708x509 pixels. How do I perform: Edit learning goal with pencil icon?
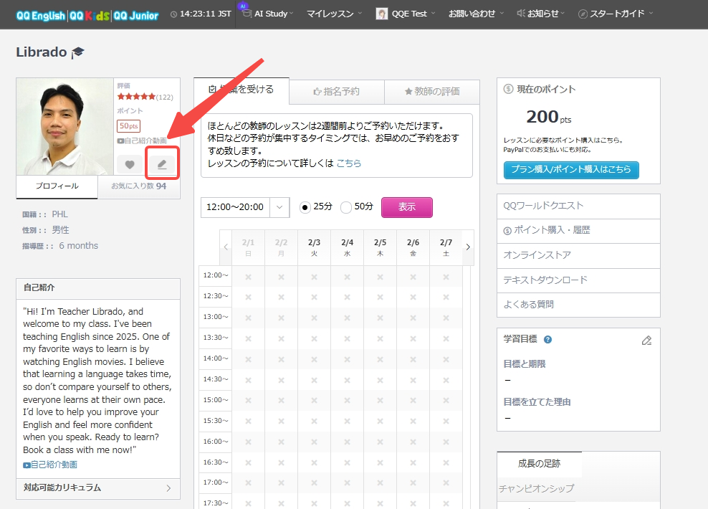tap(646, 341)
